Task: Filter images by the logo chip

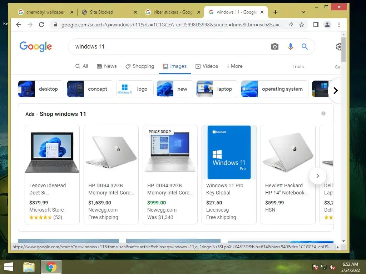Action: (135, 89)
